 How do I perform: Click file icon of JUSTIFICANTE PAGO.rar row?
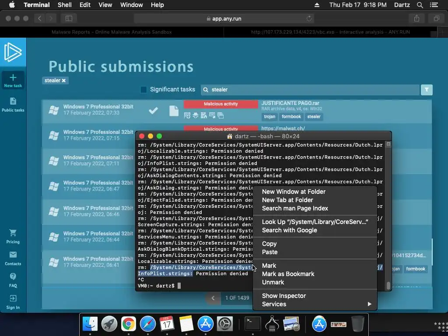click(174, 111)
